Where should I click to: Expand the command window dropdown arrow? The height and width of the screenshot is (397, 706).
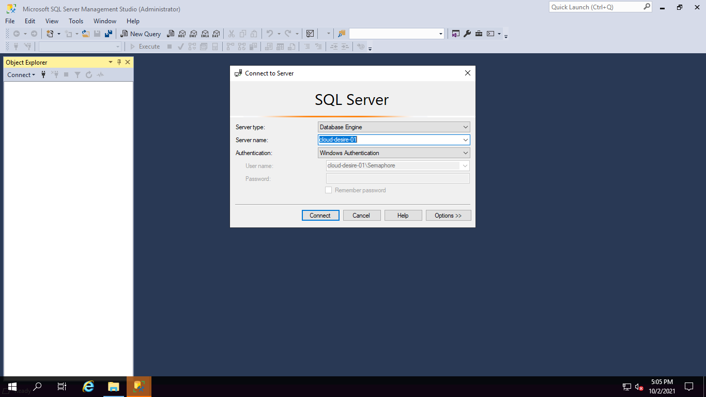point(499,34)
